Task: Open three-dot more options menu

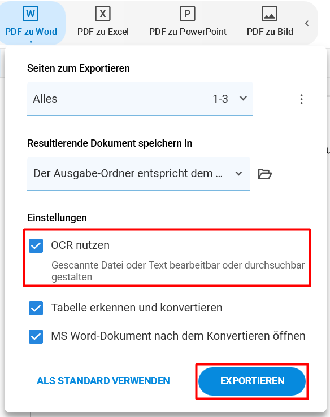Action: [x=302, y=99]
